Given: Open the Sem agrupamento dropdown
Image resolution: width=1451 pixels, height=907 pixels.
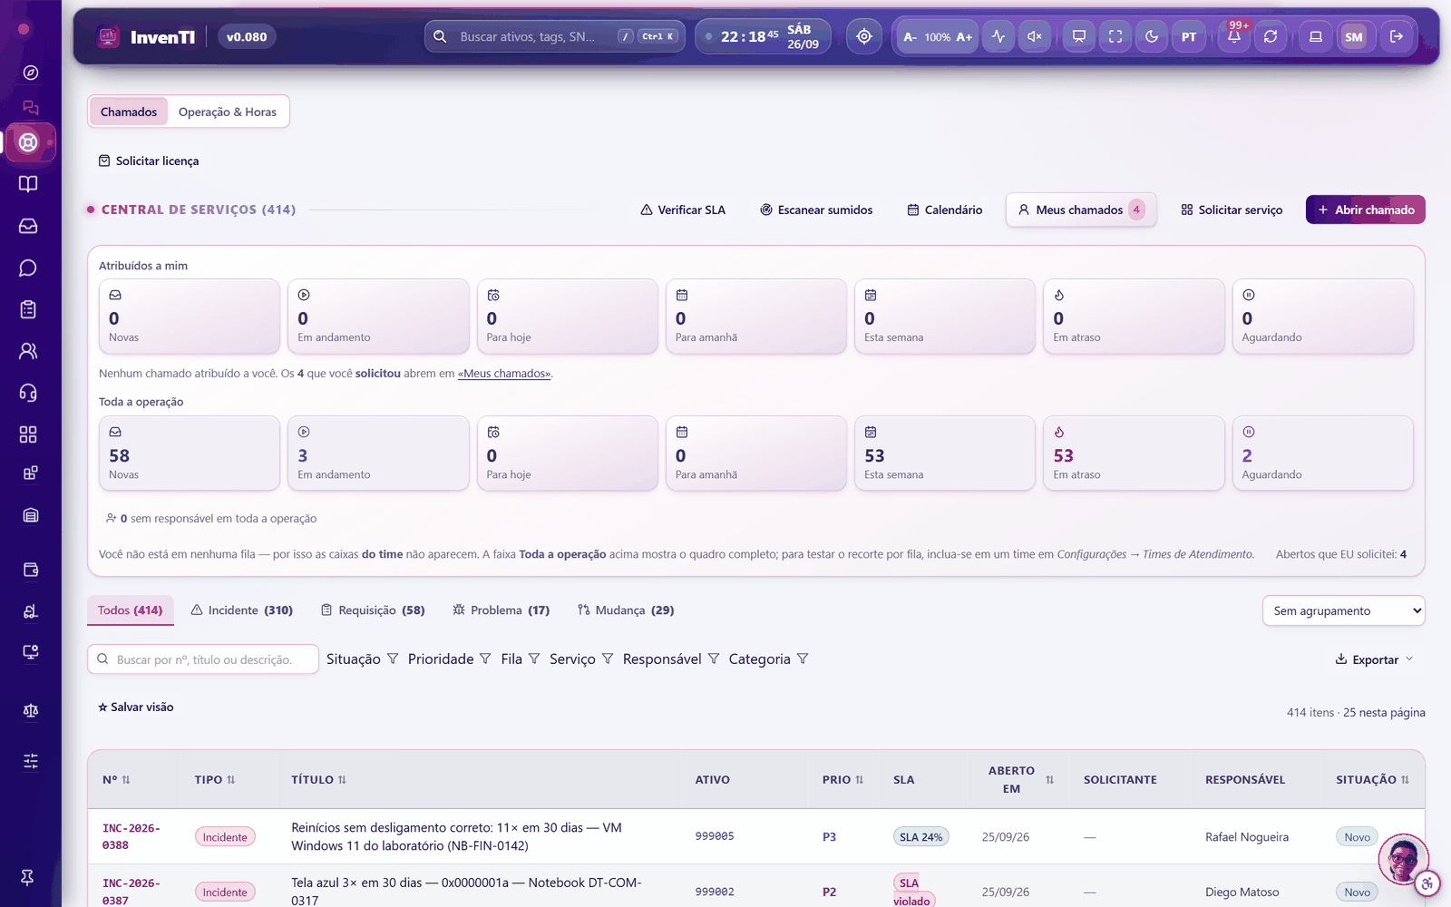Looking at the screenshot, I should coord(1343,610).
